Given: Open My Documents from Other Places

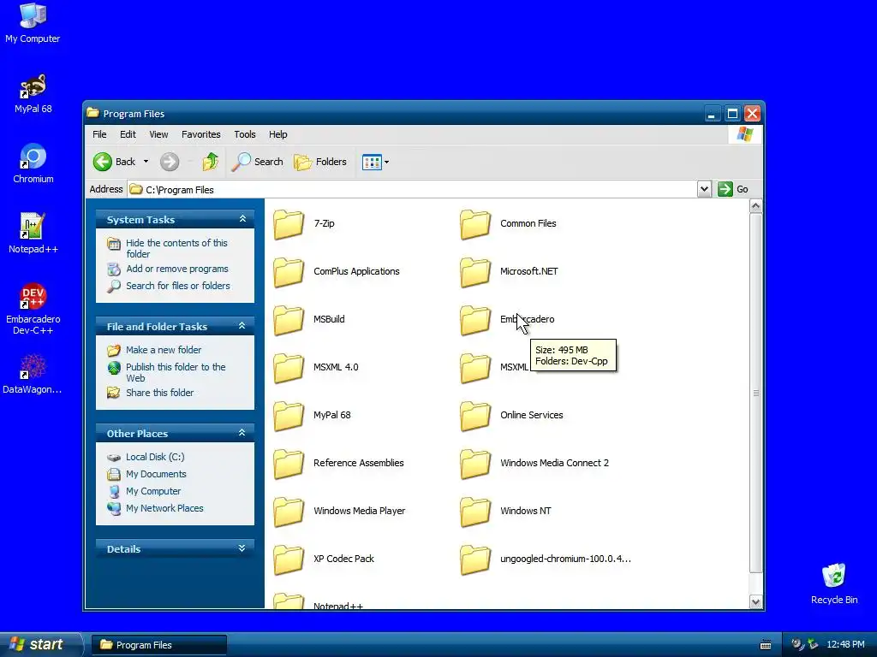Looking at the screenshot, I should 156,474.
